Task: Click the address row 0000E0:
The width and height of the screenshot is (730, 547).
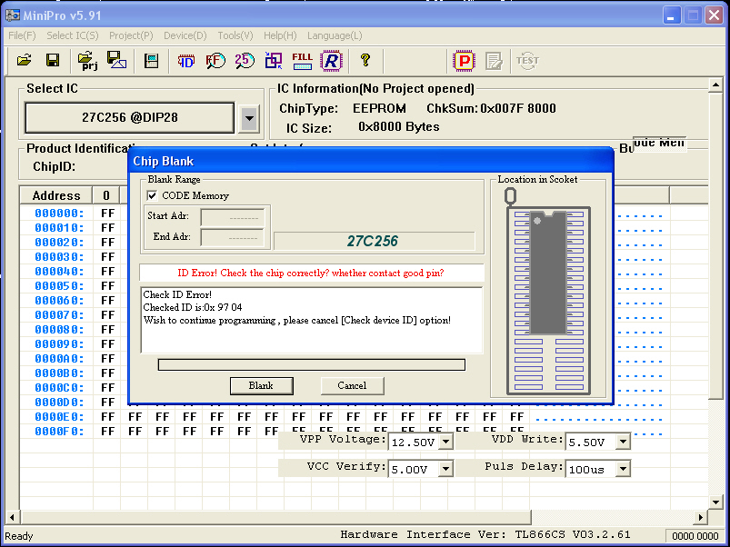Action: [60, 417]
